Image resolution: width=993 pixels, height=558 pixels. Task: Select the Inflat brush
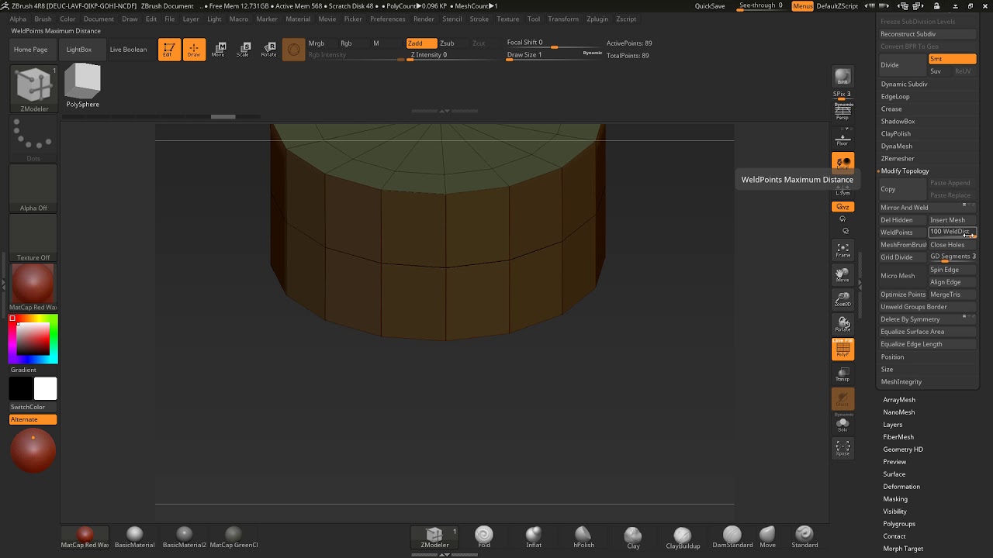pos(534,537)
